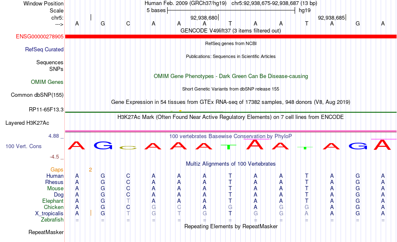The image size is (397, 242).
Task: Click the Human Feb. 2009 (GRCh37/hg19) assembly text
Action: [x=186, y=3]
